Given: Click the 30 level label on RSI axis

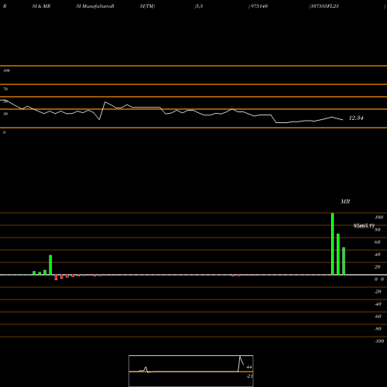Looking at the screenshot, I should tap(5, 114).
